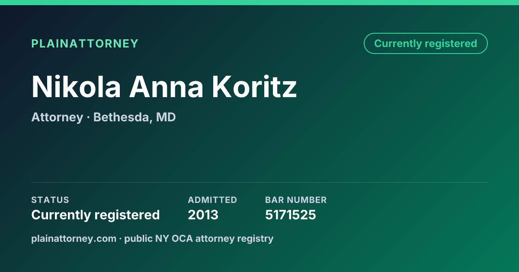519x272 pixels.
Task: Click the admitted year 2013
Action: pos(203,215)
